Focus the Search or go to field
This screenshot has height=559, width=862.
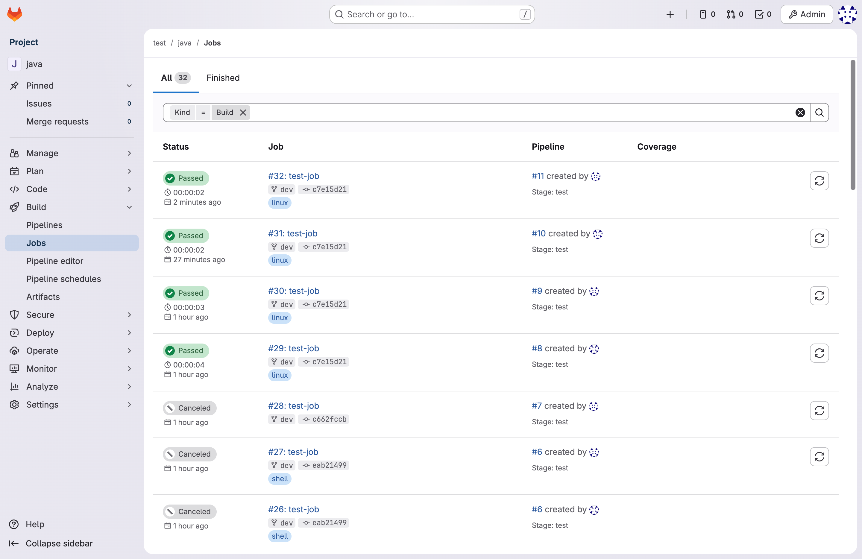coord(431,14)
